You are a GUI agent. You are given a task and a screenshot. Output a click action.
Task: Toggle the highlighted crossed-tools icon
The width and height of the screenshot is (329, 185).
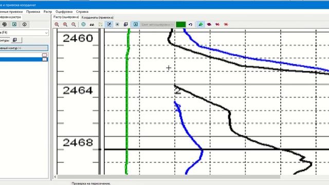109,24
